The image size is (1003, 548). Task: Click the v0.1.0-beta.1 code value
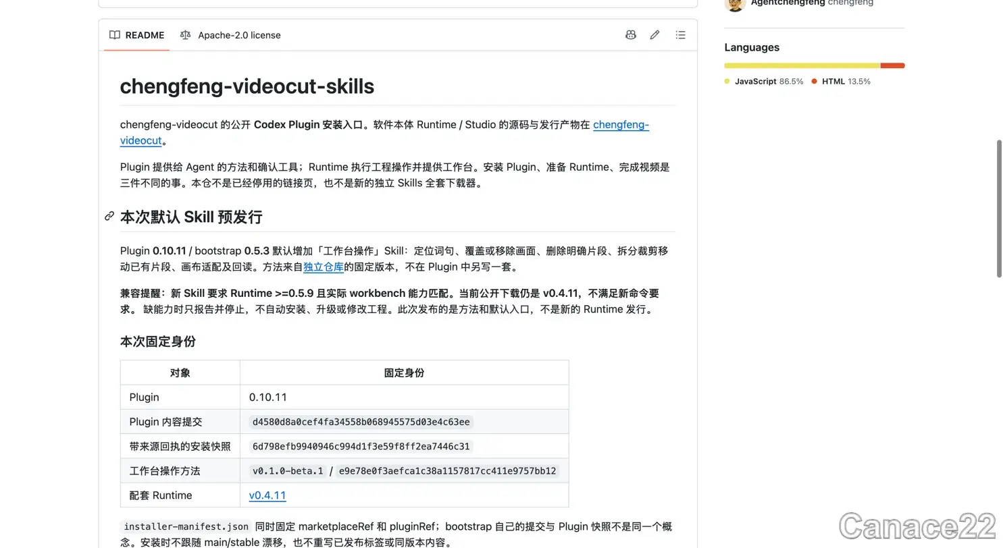(288, 470)
